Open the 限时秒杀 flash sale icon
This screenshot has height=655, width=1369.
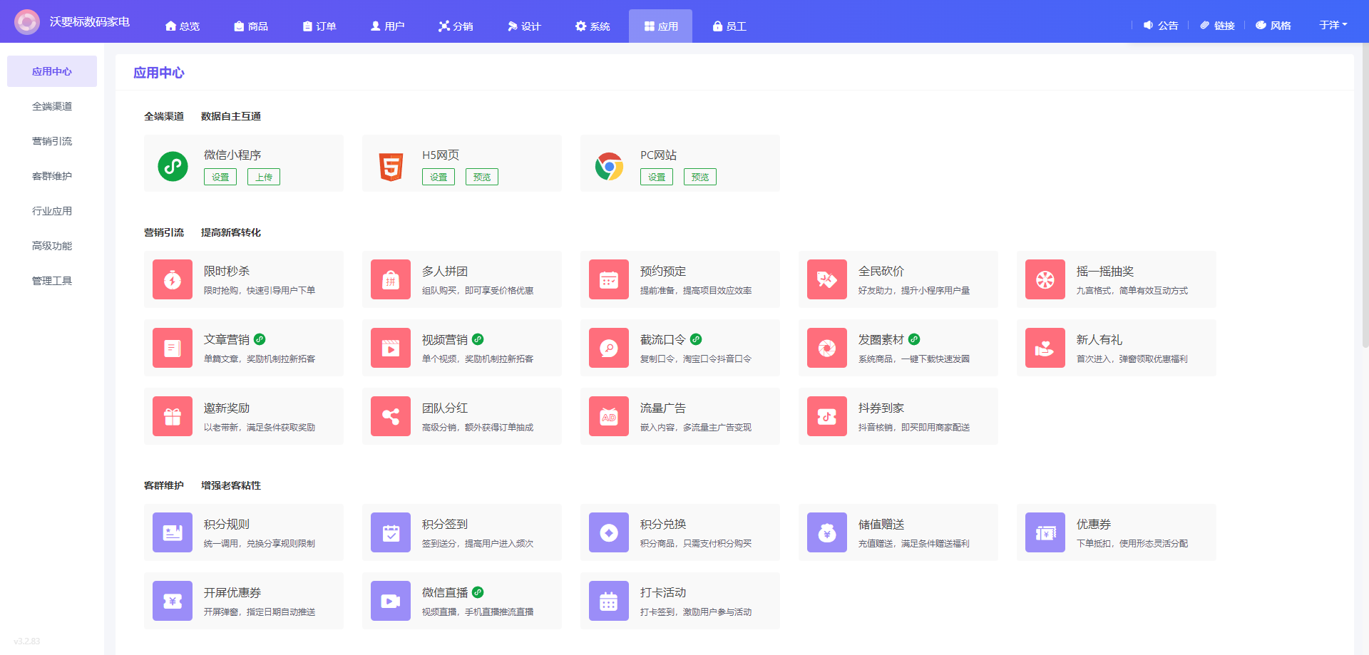pos(173,279)
